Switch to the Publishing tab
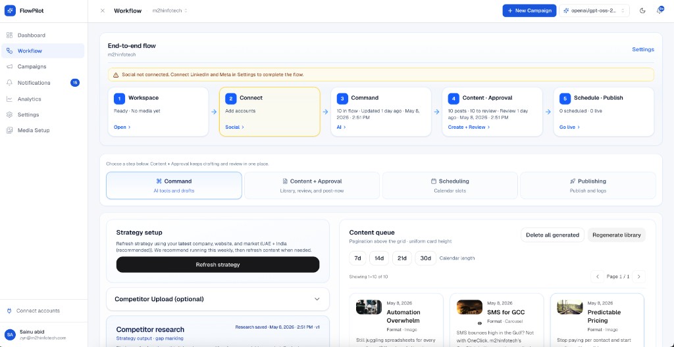This screenshot has width=674, height=347. 588,185
